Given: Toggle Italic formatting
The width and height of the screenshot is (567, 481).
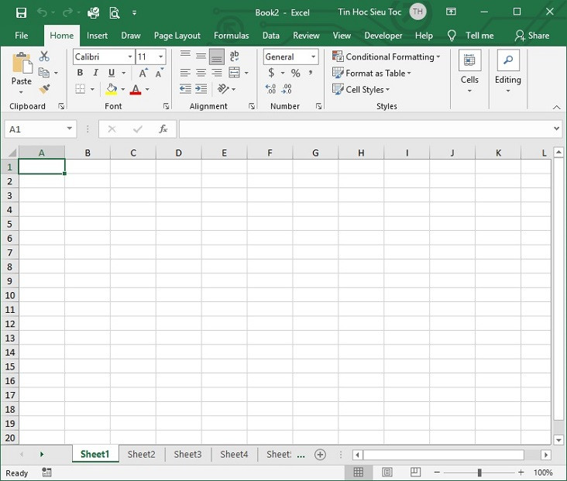Looking at the screenshot, I should 95,73.
